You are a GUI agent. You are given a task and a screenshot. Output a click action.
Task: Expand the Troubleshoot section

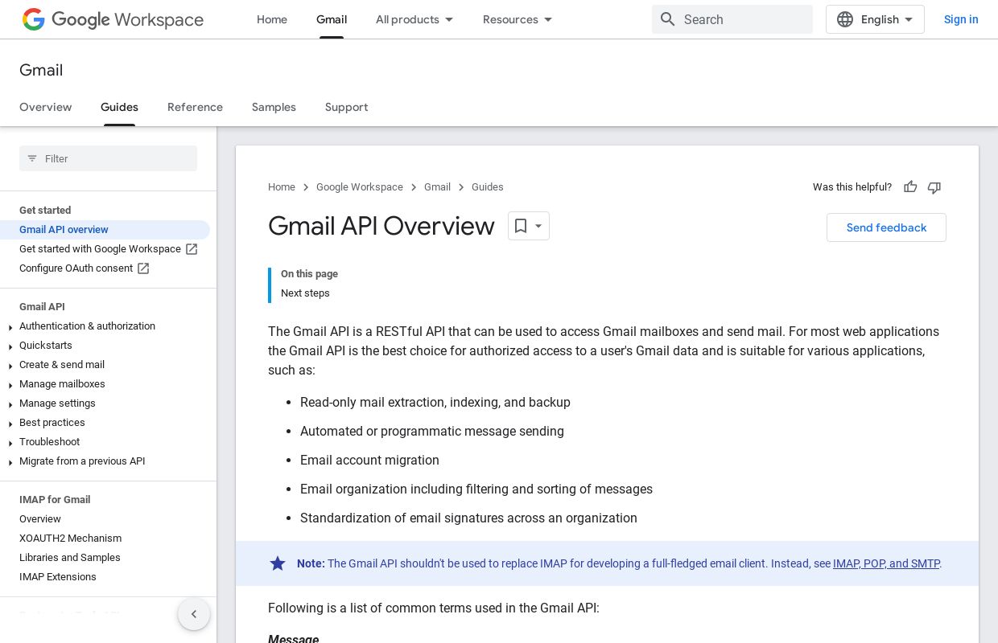[10, 444]
